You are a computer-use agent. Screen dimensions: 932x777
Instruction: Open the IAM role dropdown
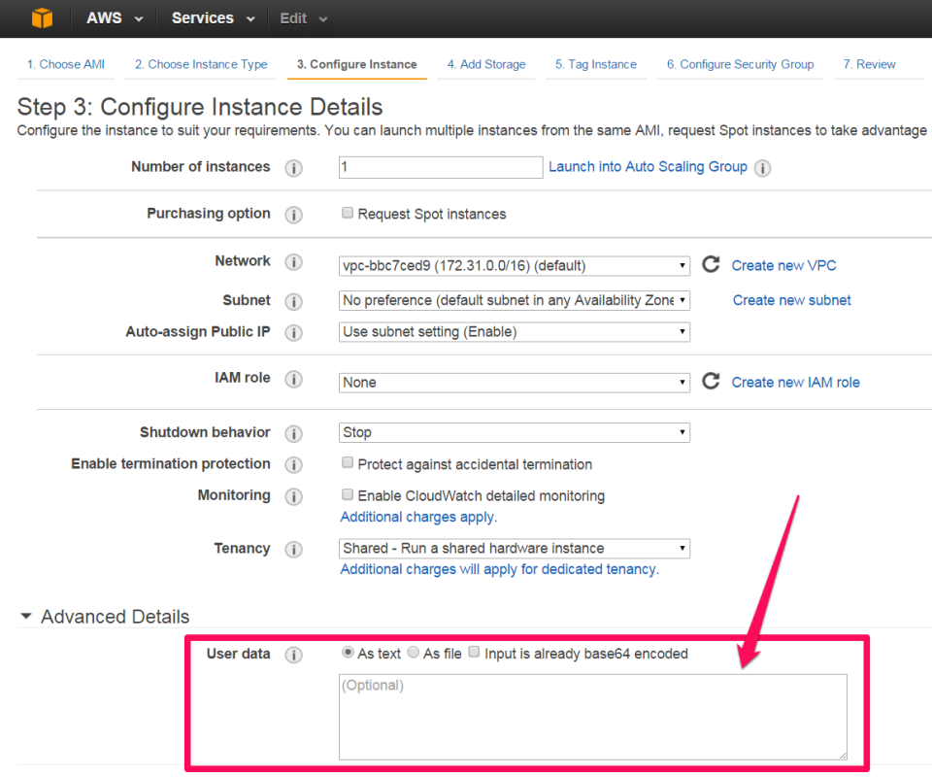[515, 383]
